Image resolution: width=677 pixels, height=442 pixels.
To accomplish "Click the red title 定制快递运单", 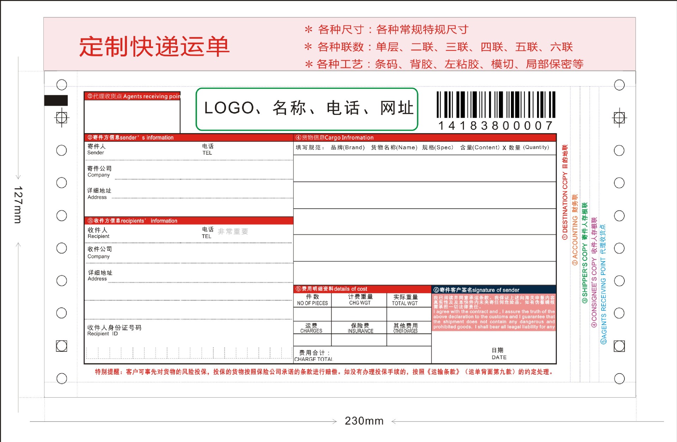I will [154, 47].
